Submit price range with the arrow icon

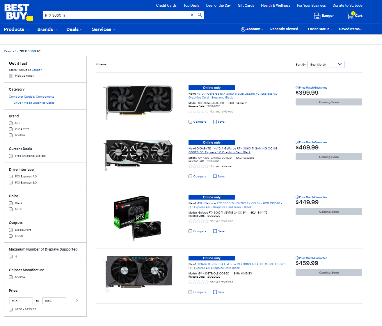pyautogui.click(x=77, y=301)
